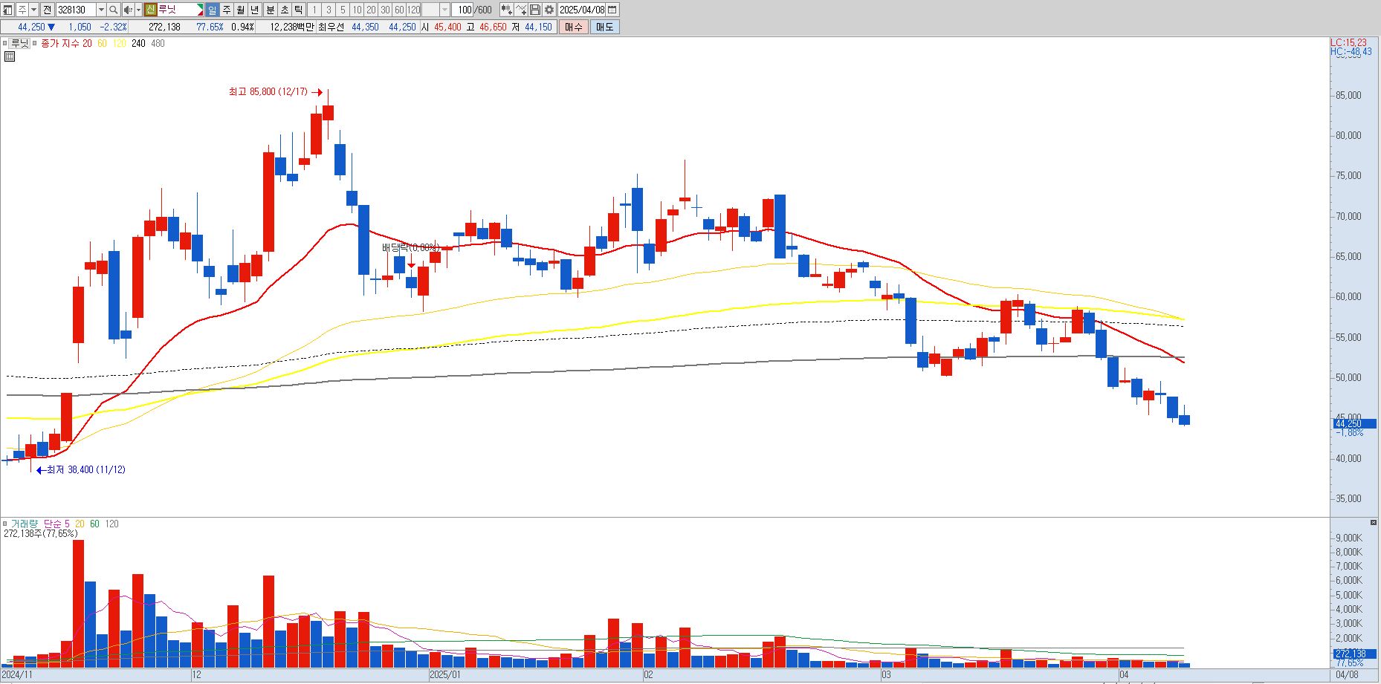Click the layout panel icon at toolbar start

[x=8, y=10]
